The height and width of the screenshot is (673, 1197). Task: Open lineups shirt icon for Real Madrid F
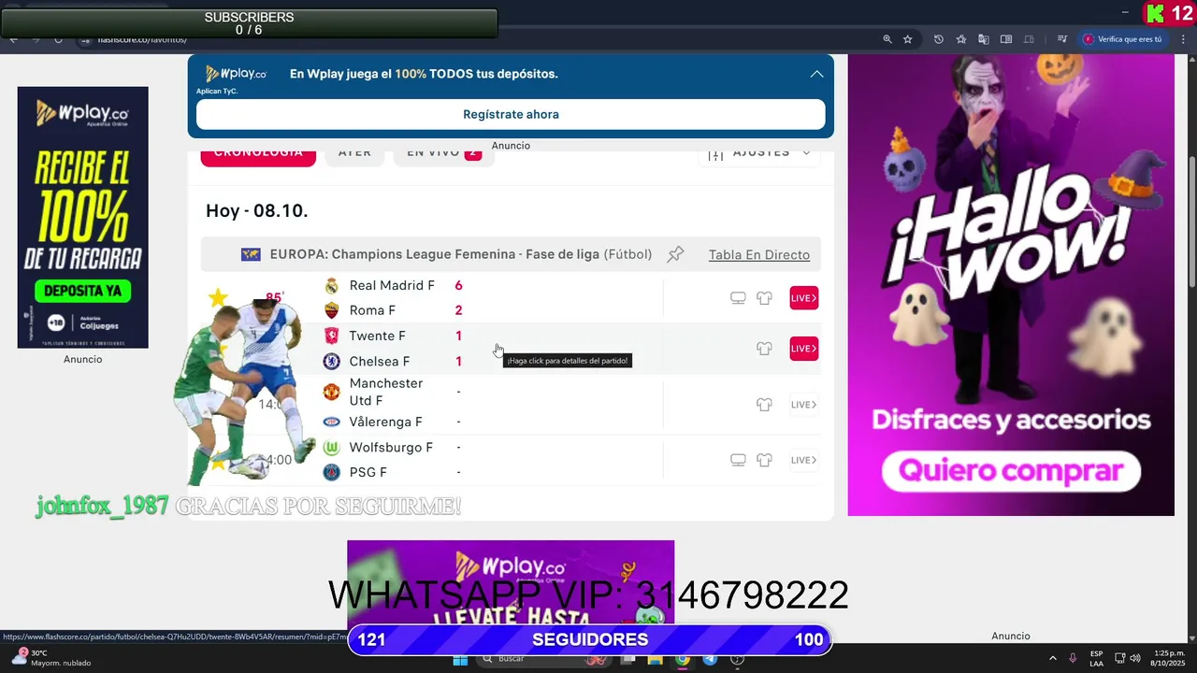click(764, 298)
